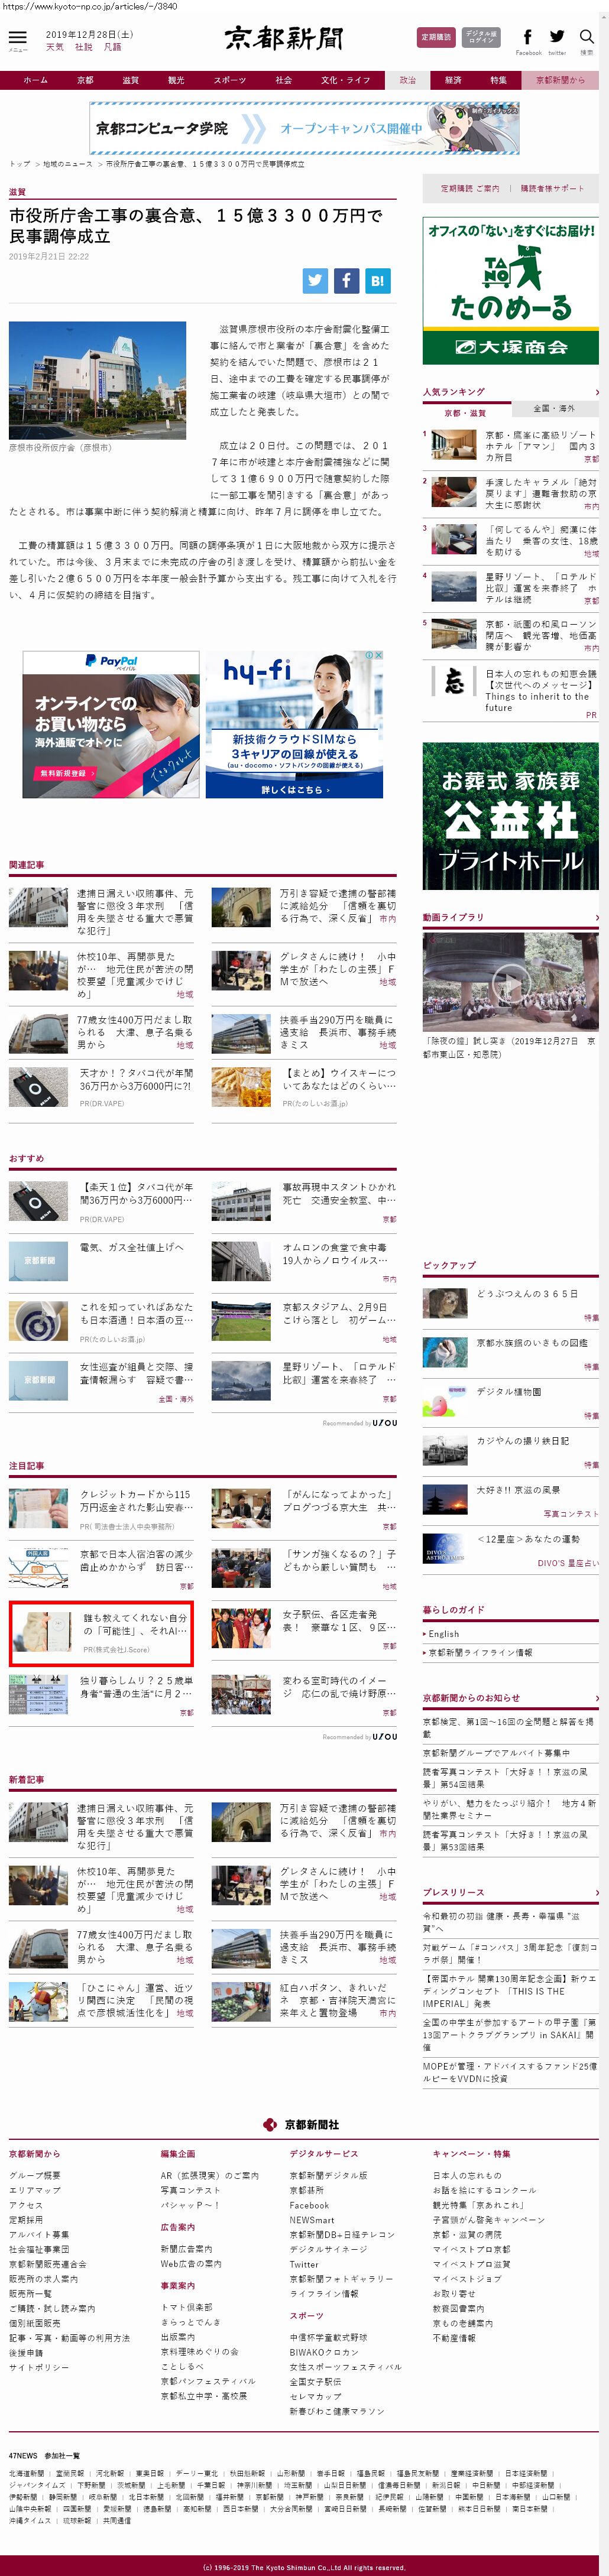This screenshot has height=2576, width=609.
Task: Share article via Facebook share button
Action: click(346, 281)
